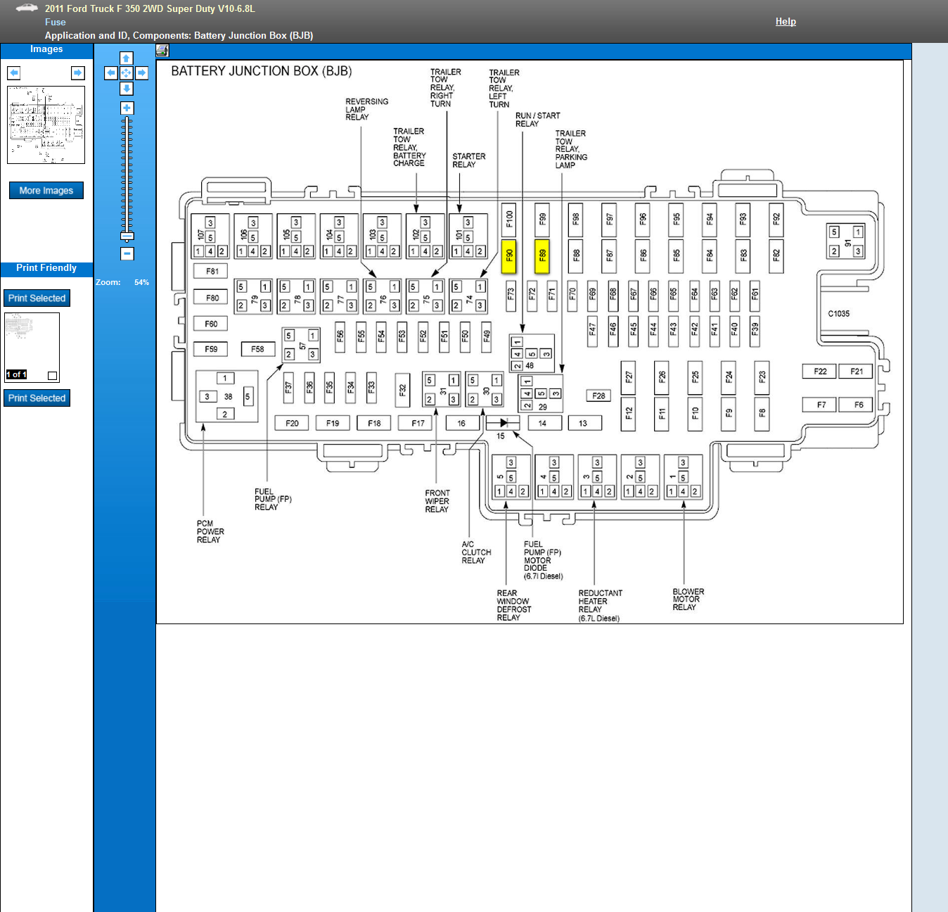
Task: Zoom out with the minus icon
Action: coord(127,253)
